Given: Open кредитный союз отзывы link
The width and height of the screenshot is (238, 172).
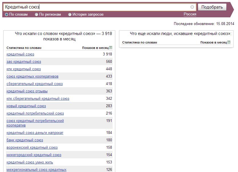Looking at the screenshot, I should click(27, 91).
